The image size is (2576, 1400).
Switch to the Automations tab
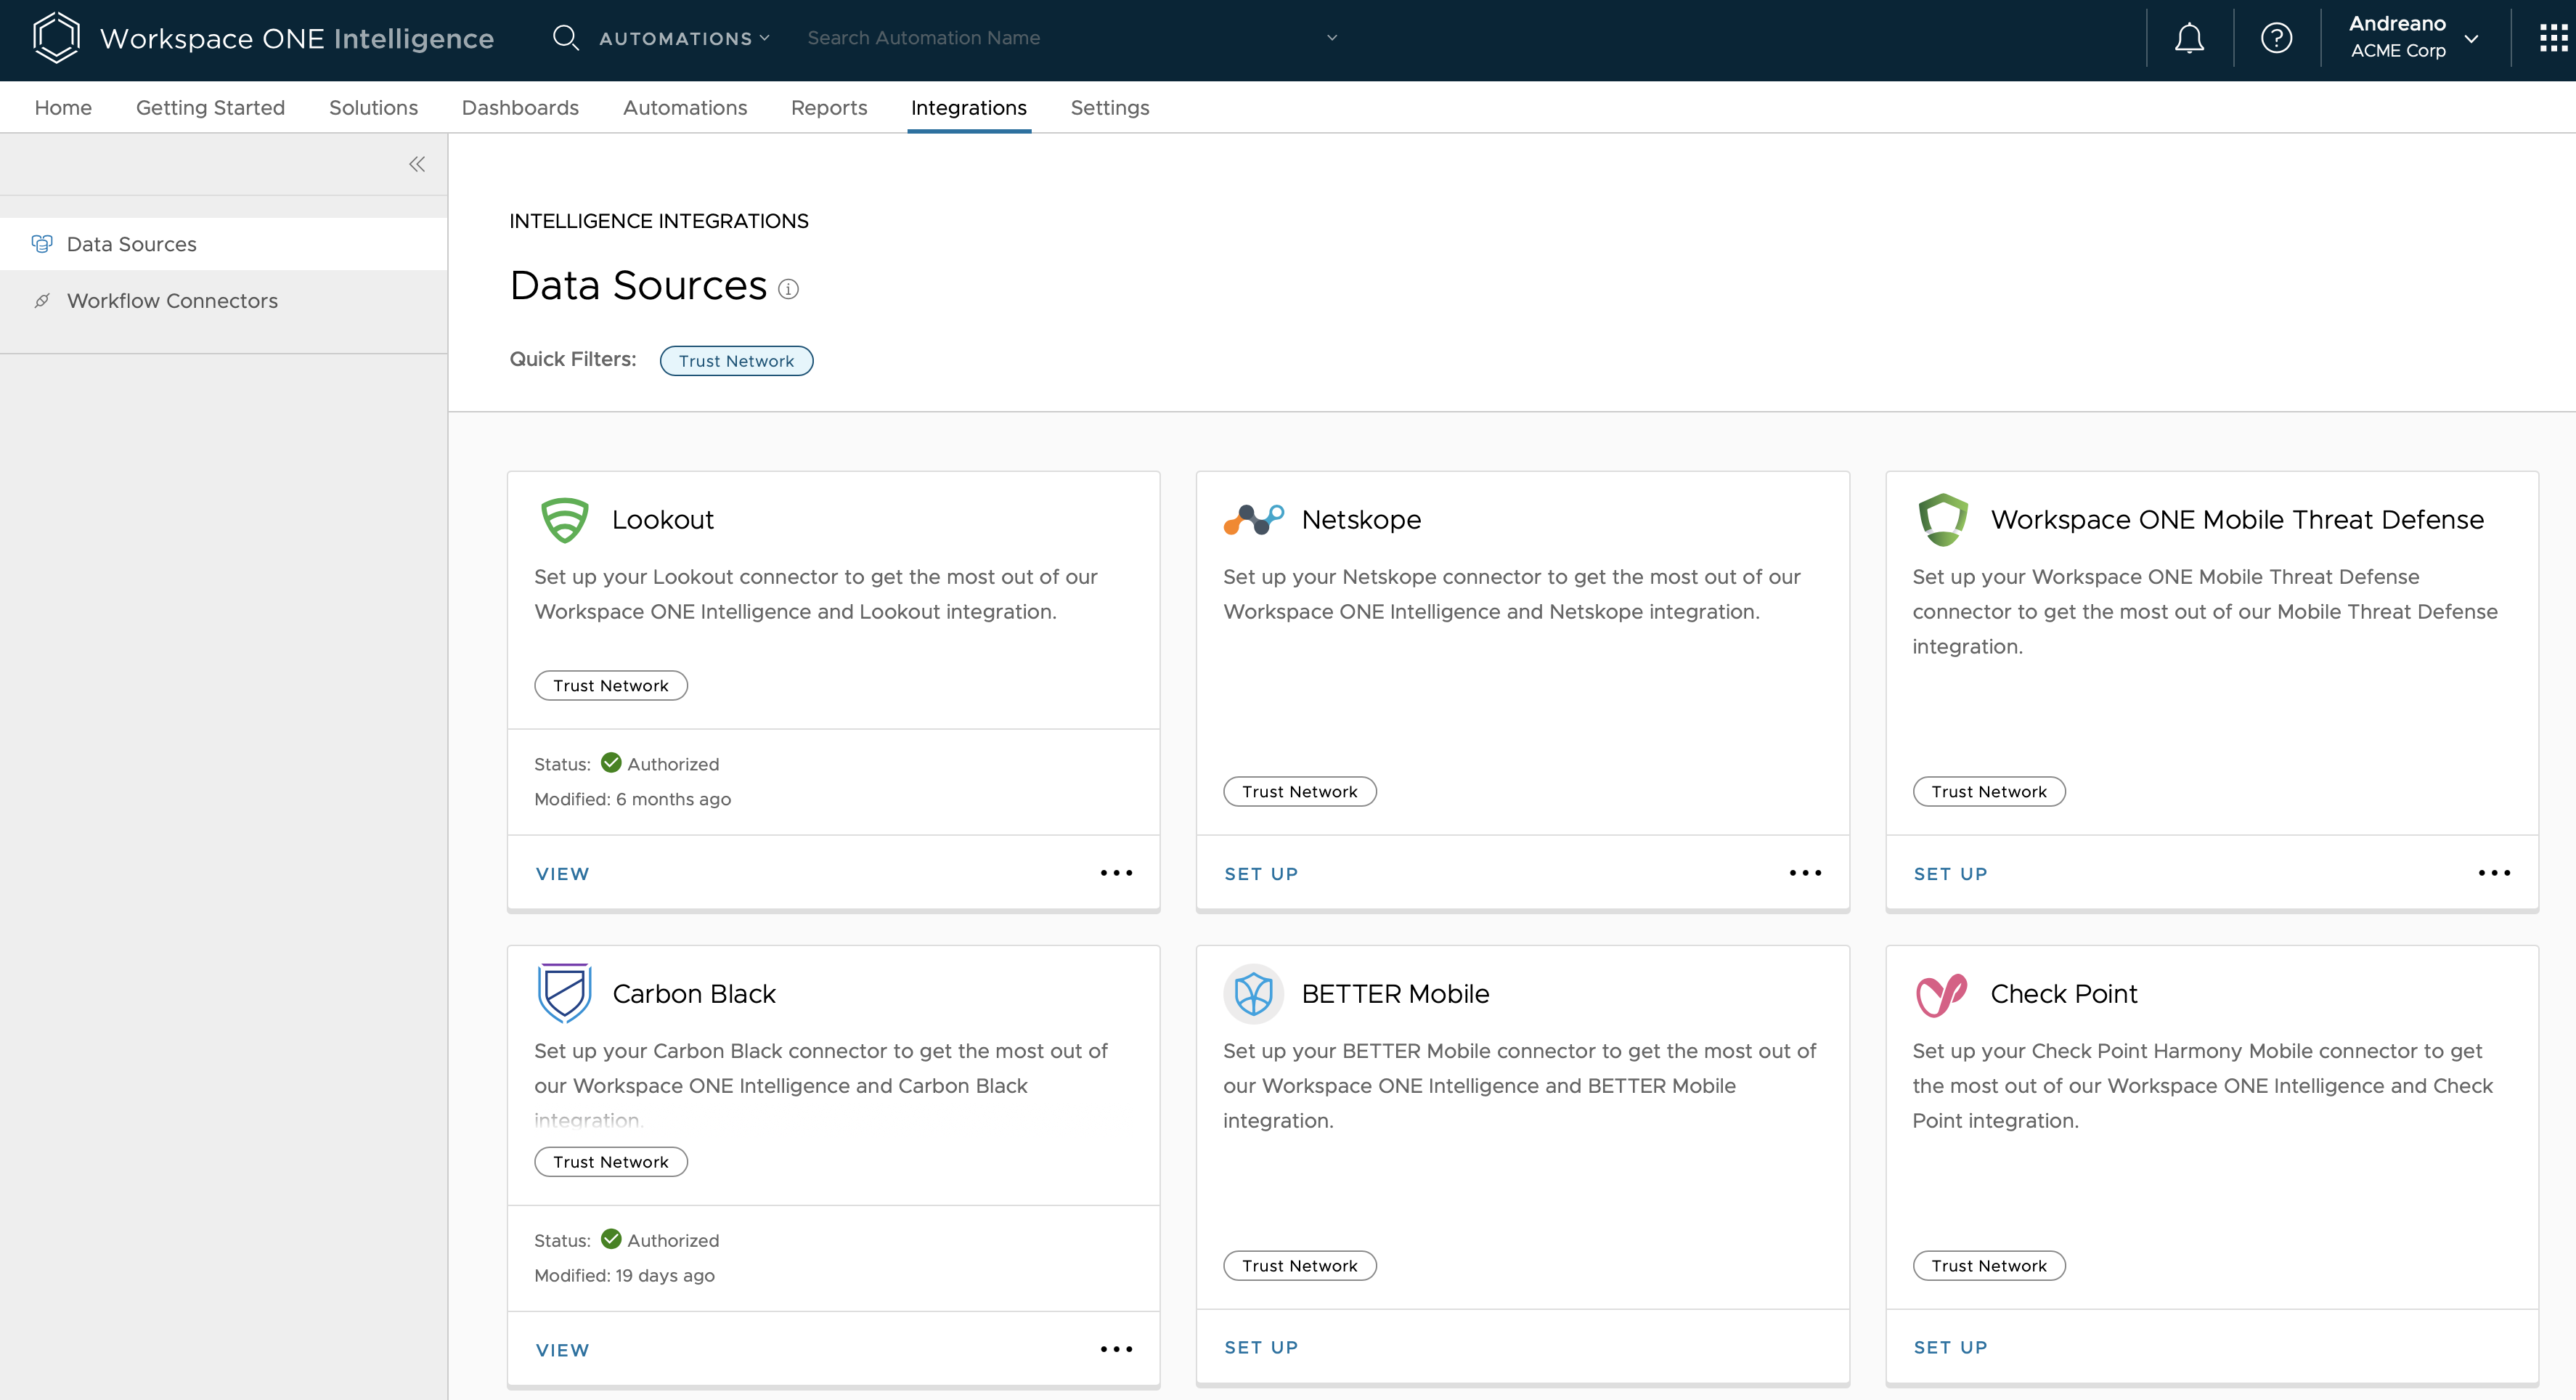pyautogui.click(x=684, y=107)
